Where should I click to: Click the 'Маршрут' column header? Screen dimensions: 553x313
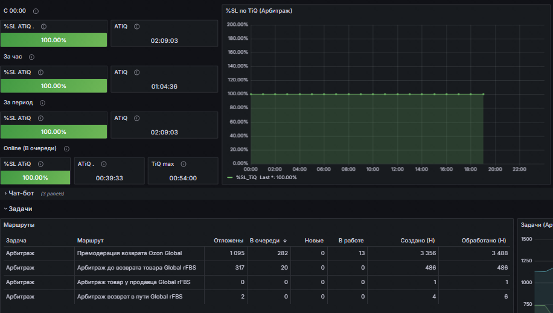[x=91, y=241]
